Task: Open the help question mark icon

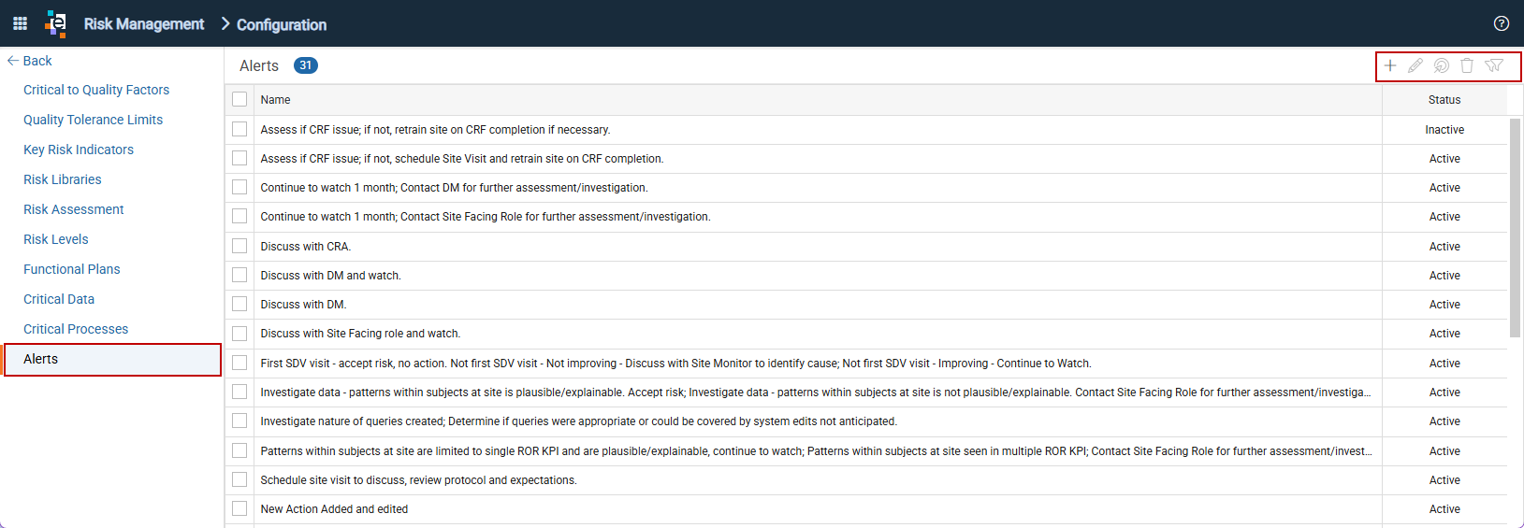Action: click(1502, 23)
